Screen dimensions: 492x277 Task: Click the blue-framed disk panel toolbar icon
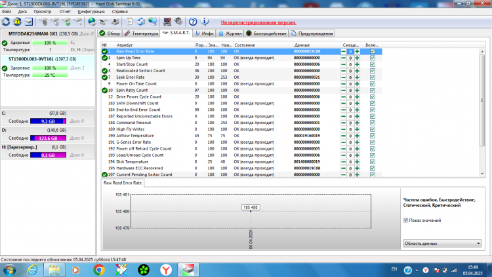pos(29,22)
